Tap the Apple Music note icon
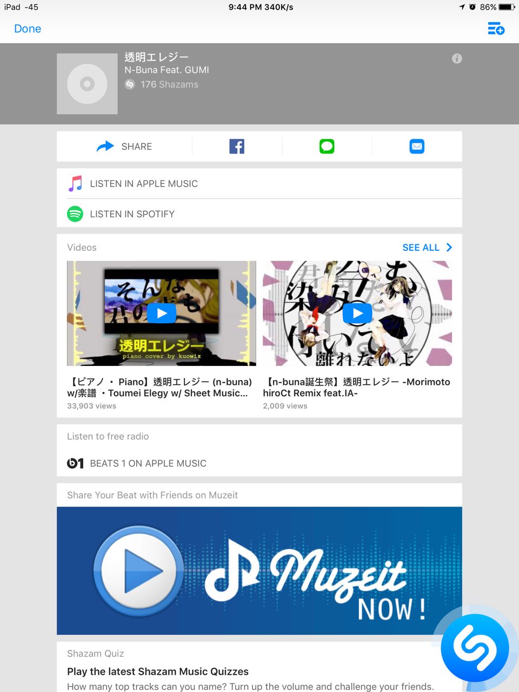This screenshot has height=692, width=519. click(x=75, y=183)
